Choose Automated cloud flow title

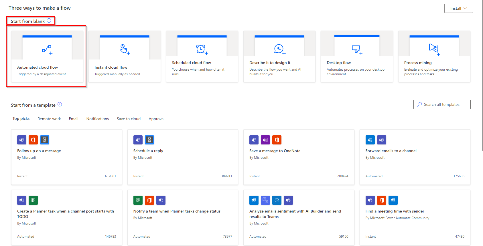click(x=38, y=67)
